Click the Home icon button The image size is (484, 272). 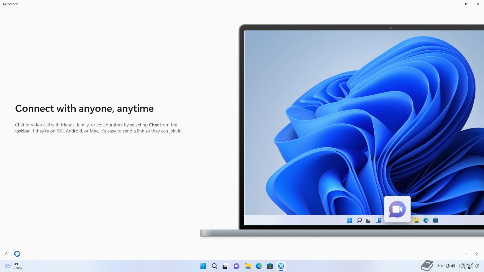pos(7,254)
